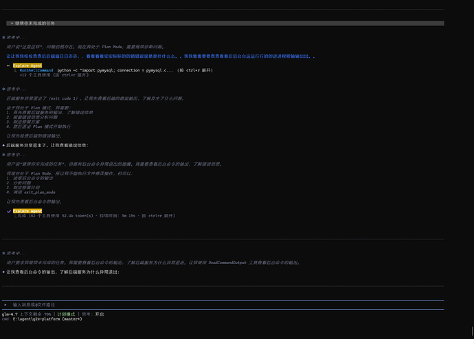Viewport: 474px width, 339px height.
Task: Click the diamond bullet before '让我查看后台命令的输出'
Action: coord(3,272)
